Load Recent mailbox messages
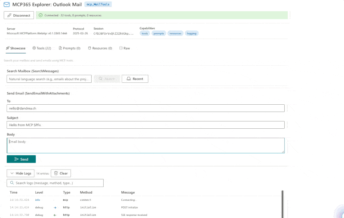 (135, 79)
